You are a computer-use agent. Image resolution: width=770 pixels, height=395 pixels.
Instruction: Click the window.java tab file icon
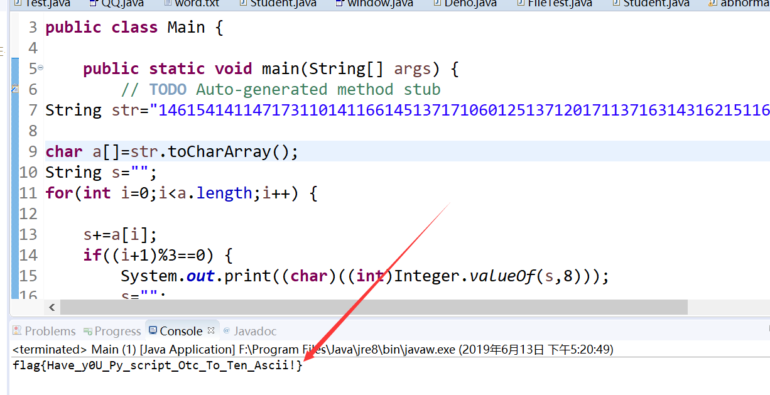click(340, 3)
